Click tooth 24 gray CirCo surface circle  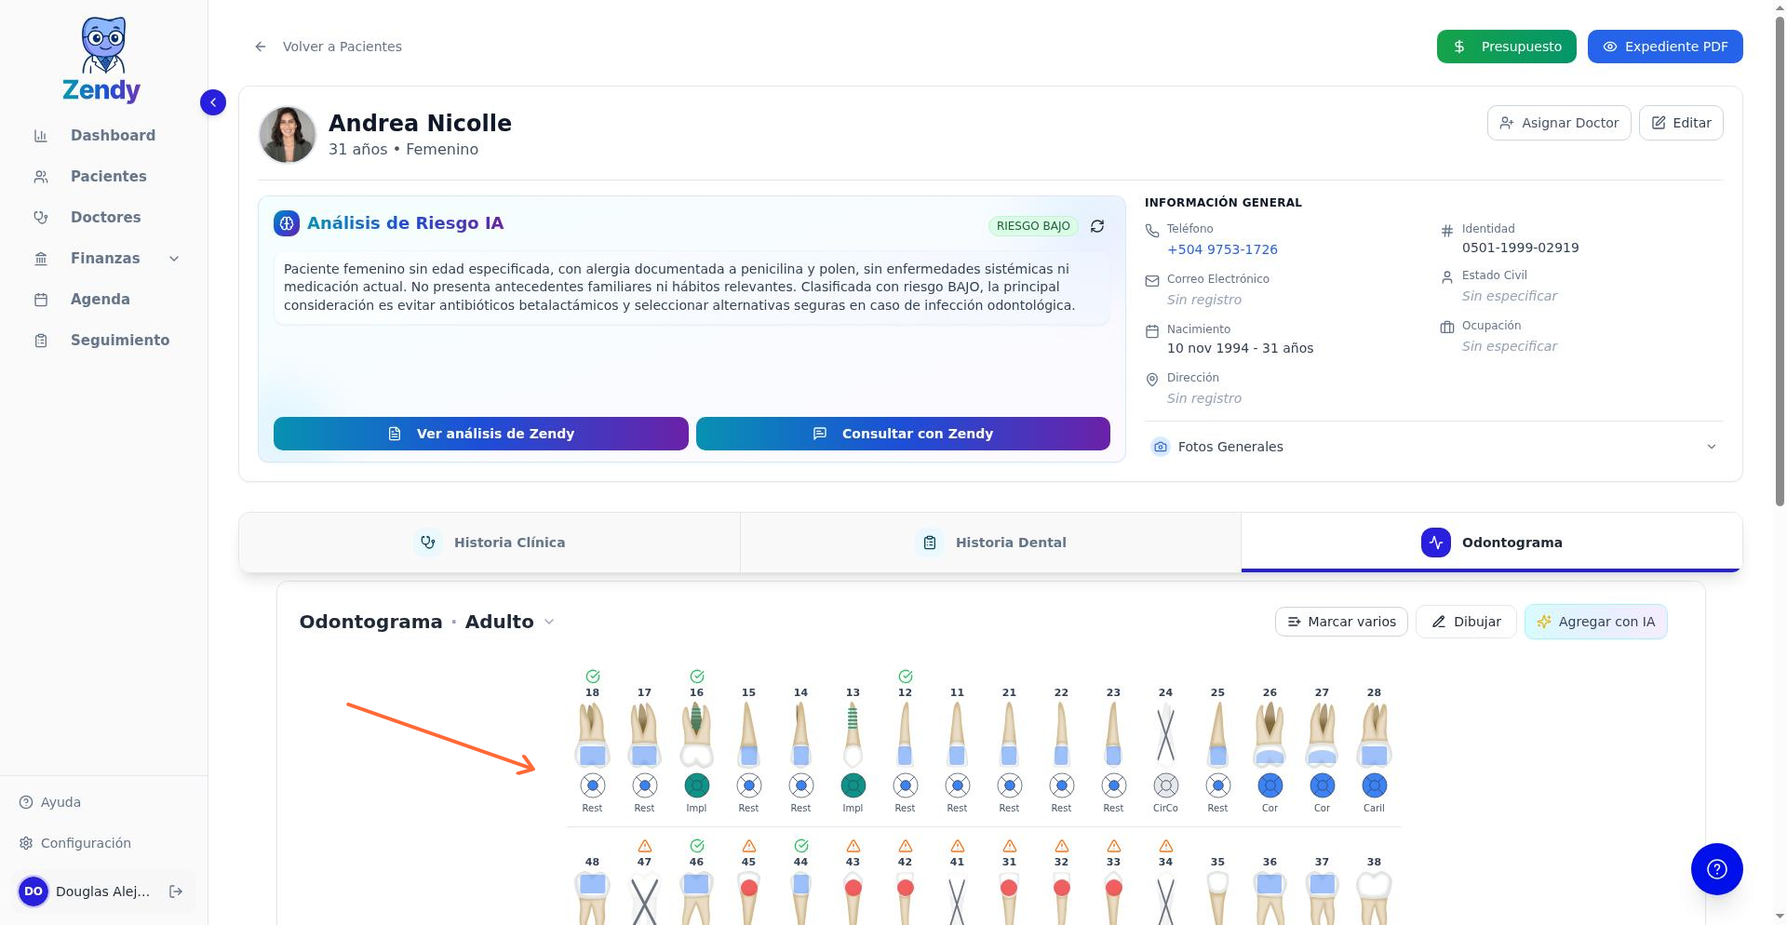1165,785
